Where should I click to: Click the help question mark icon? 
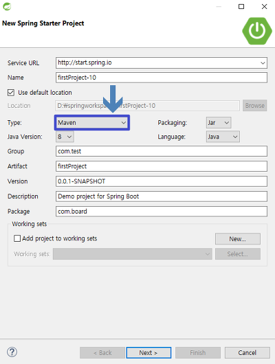[x=12, y=352]
